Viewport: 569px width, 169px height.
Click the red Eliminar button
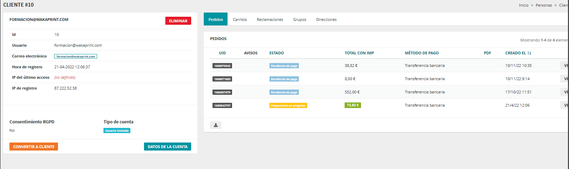178,21
